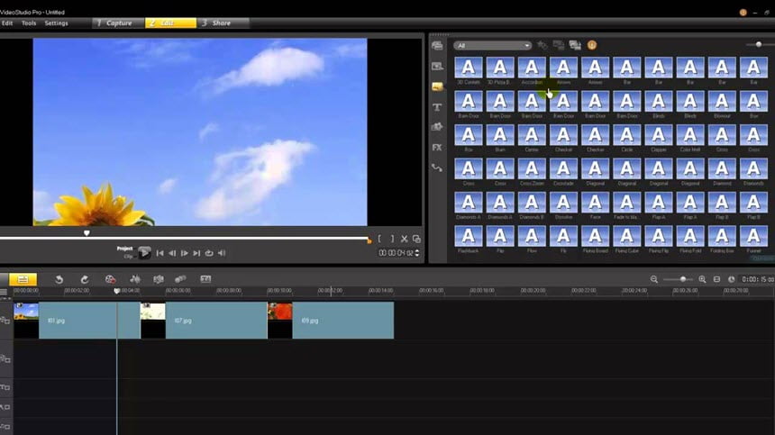Split clip with the scissors icon
The width and height of the screenshot is (775, 435).
(x=405, y=239)
